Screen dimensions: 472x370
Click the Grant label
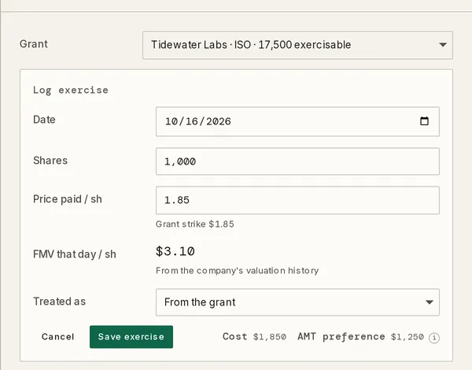tap(33, 44)
